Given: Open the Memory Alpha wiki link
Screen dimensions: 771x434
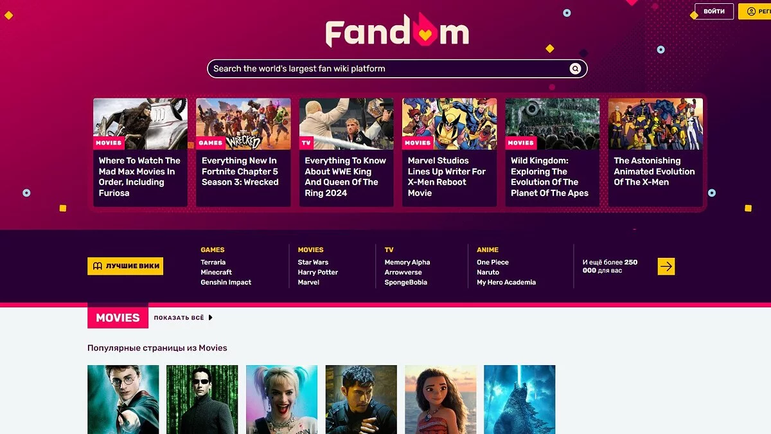Looking at the screenshot, I should 407,262.
